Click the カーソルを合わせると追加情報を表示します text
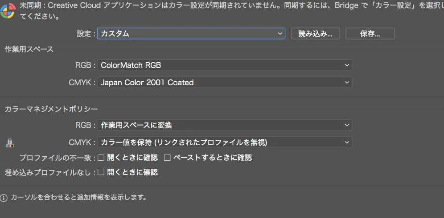The height and width of the screenshot is (218, 444). 79,198
